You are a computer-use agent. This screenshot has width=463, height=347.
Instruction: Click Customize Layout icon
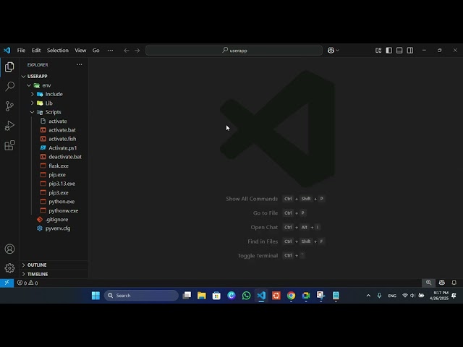point(378,51)
